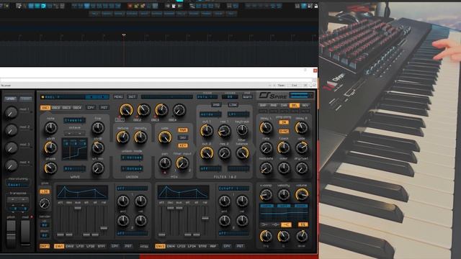
Task: Click the MENU button
Action: click(x=118, y=96)
